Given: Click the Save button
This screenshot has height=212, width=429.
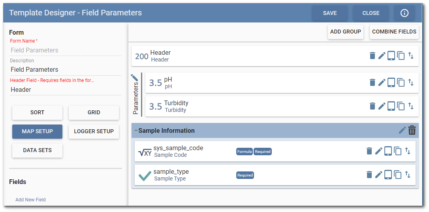Looking at the screenshot, I should (330, 13).
